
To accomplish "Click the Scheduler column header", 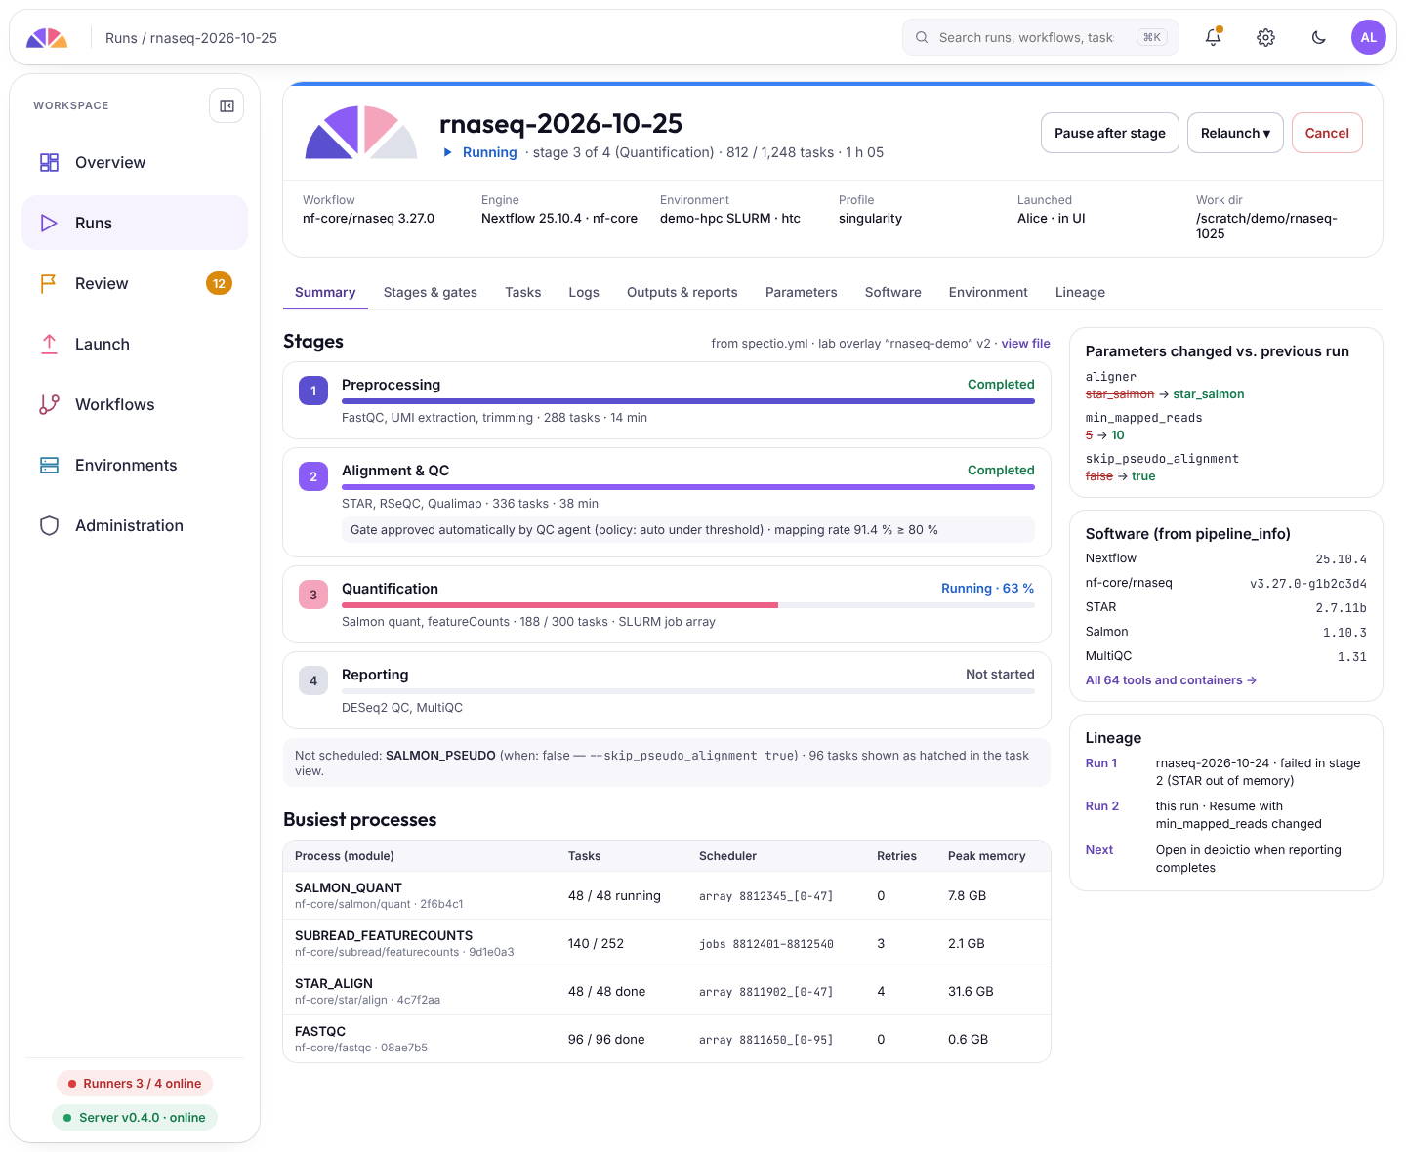I will [x=727, y=856].
